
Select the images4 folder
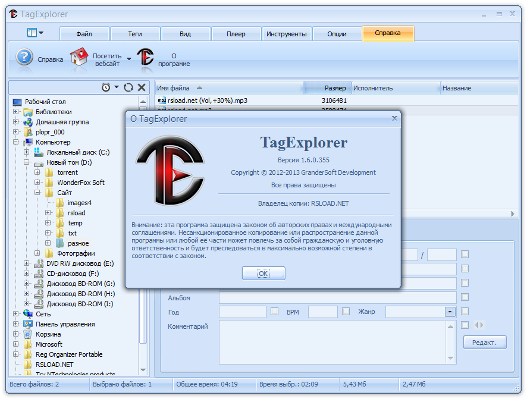click(80, 203)
